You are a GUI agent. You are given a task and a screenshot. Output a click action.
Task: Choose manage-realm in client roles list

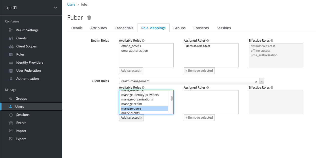click(131, 104)
